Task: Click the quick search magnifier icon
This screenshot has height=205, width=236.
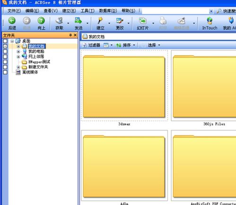Action: (219, 11)
